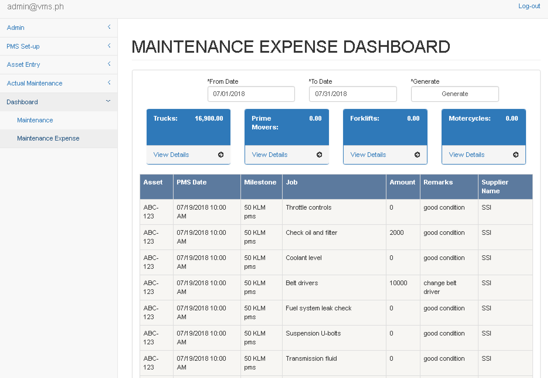The width and height of the screenshot is (548, 378).
Task: Select the Throttle controls job cell
Action: 334,212
